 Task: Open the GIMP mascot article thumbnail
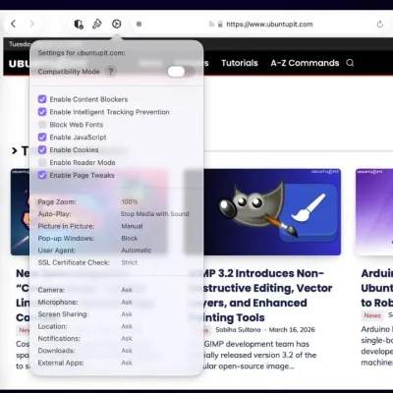click(272, 212)
